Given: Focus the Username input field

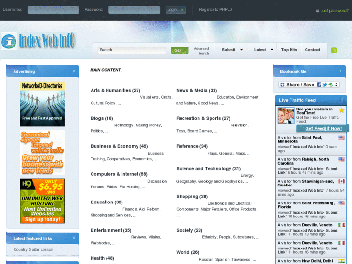Looking at the screenshot, I should click(53, 10).
